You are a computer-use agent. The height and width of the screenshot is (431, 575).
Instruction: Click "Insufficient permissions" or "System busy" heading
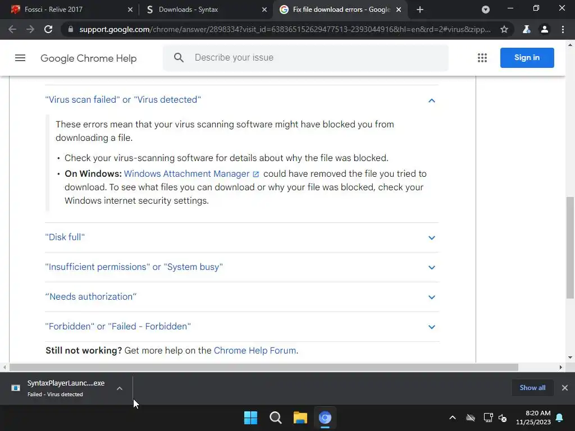134,267
